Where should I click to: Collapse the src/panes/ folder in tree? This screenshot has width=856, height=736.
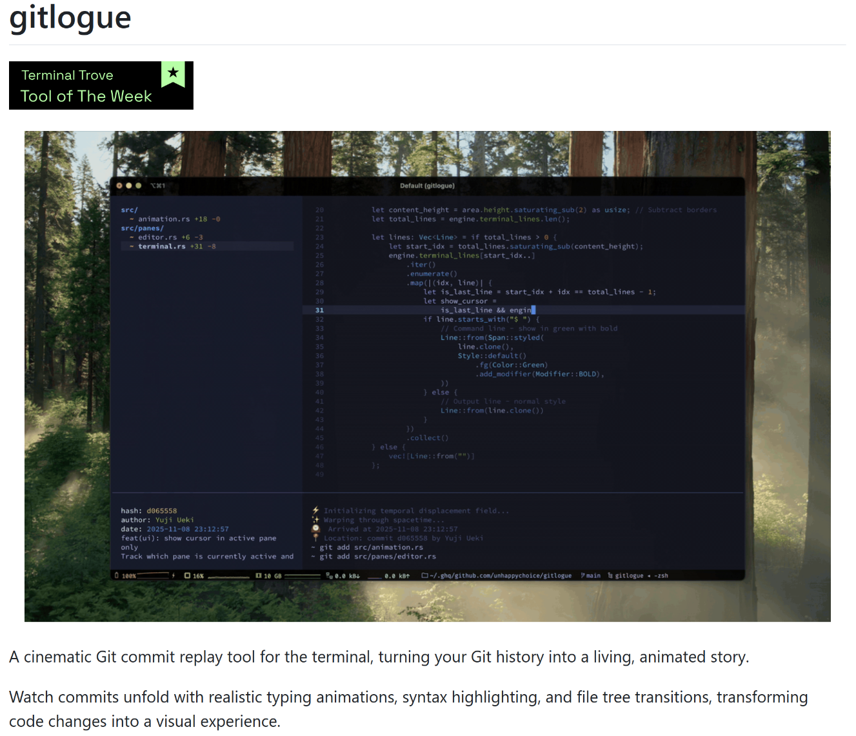point(142,228)
